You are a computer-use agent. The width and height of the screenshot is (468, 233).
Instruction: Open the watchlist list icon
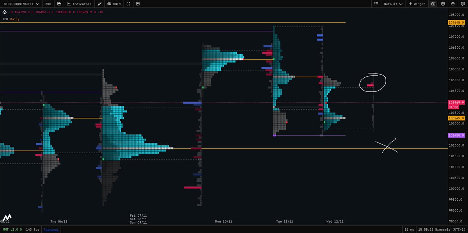(x=376, y=4)
